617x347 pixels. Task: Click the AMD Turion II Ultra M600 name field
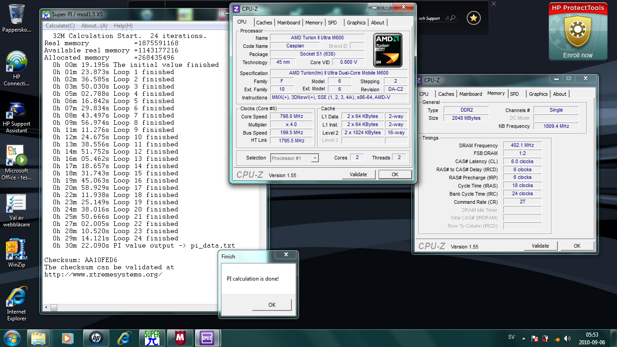317,38
